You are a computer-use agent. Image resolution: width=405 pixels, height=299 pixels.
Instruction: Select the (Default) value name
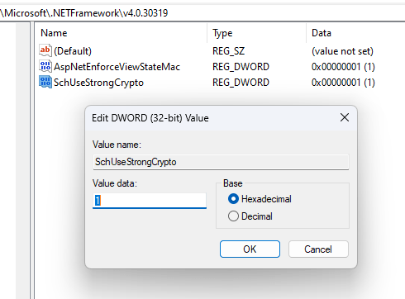(x=73, y=51)
